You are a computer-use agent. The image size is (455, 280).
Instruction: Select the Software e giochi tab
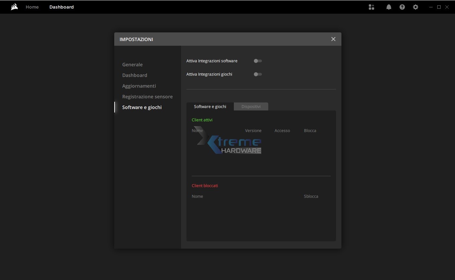click(x=210, y=106)
